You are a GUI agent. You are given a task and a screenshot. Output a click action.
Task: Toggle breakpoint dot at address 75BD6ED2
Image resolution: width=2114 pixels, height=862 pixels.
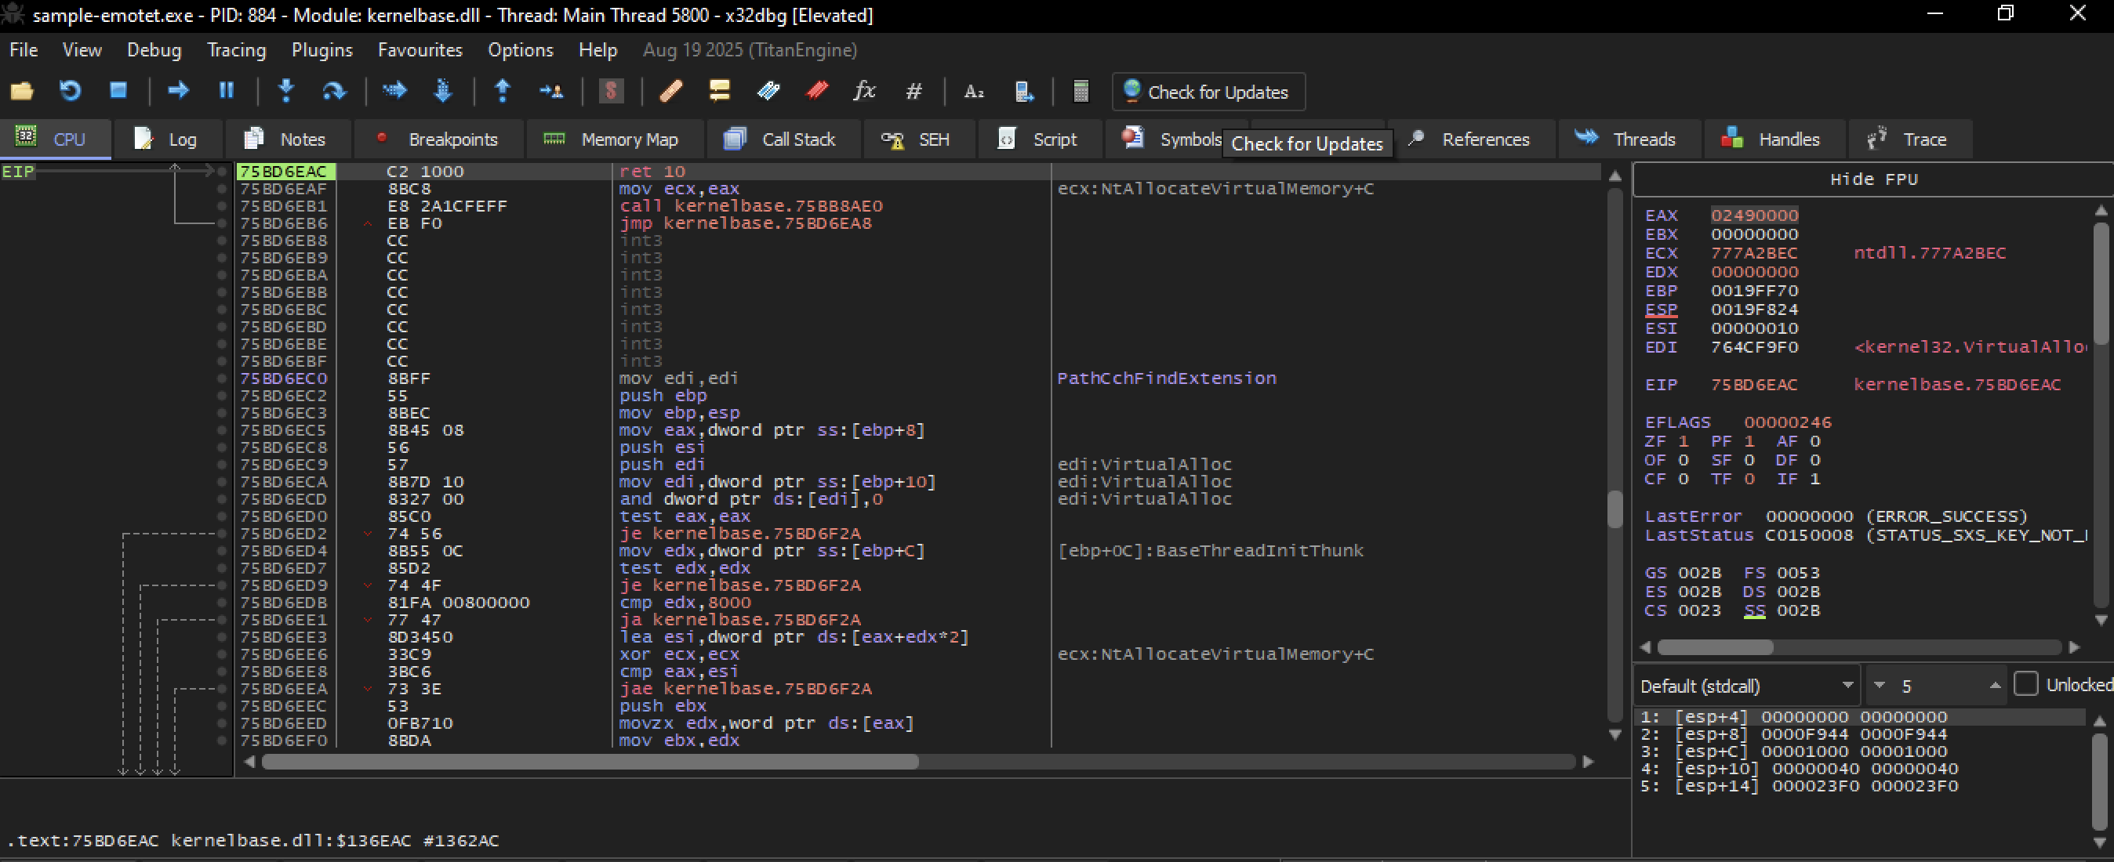coord(222,533)
